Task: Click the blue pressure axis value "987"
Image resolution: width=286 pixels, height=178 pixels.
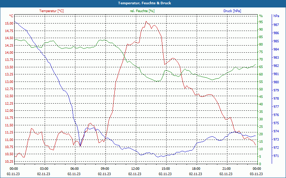Action: 276,25
